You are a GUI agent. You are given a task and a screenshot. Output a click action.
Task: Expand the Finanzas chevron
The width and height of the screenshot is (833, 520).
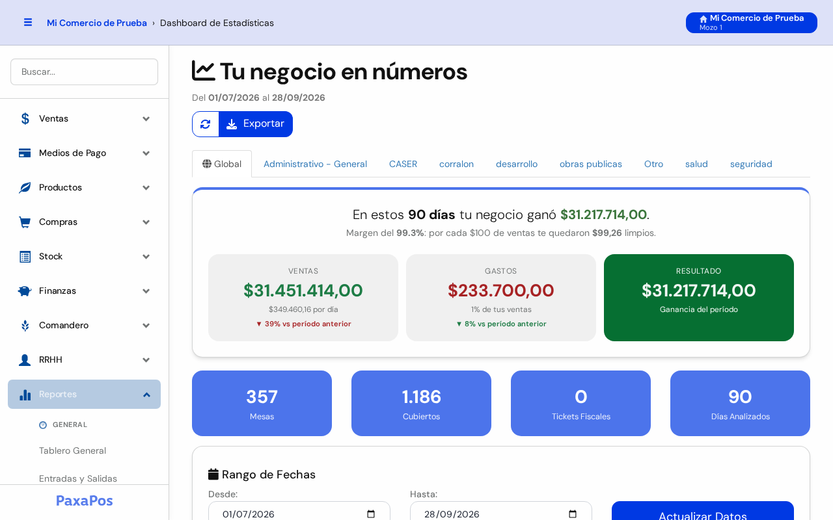coord(146,291)
